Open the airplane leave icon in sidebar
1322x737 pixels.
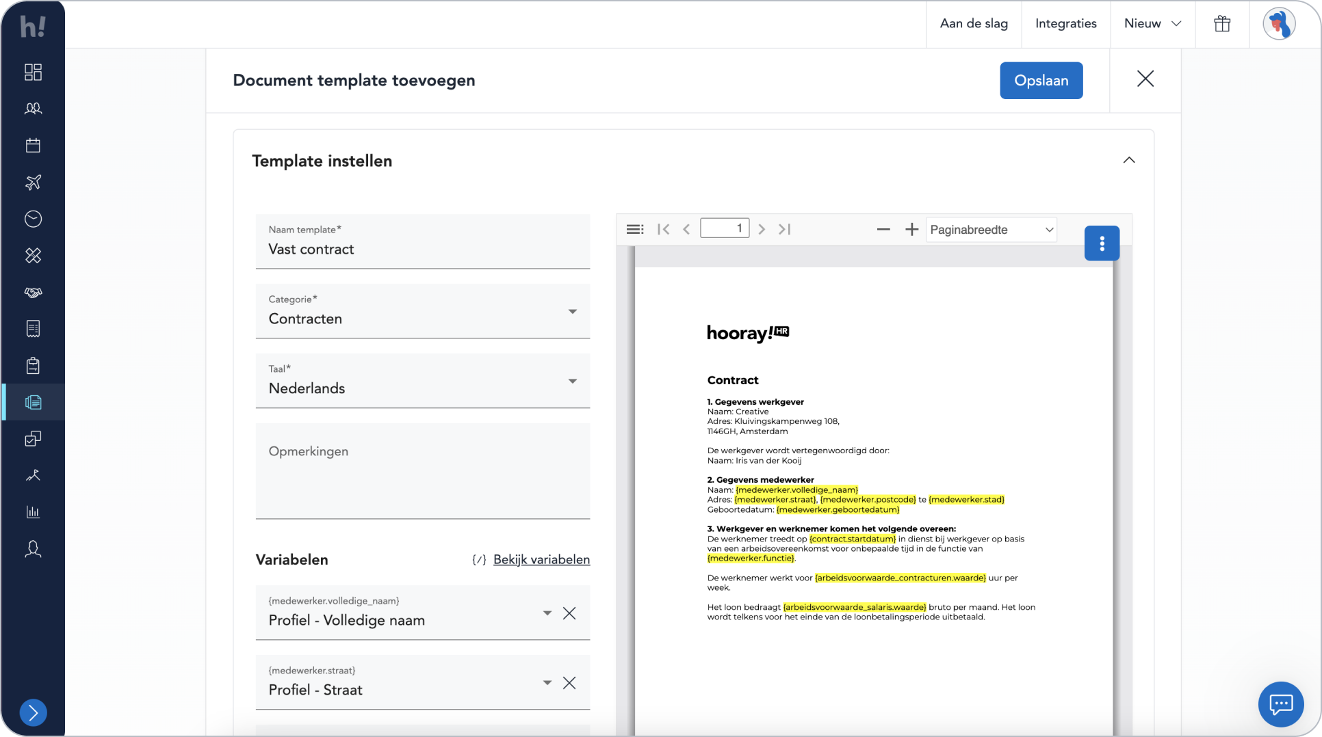coord(33,182)
